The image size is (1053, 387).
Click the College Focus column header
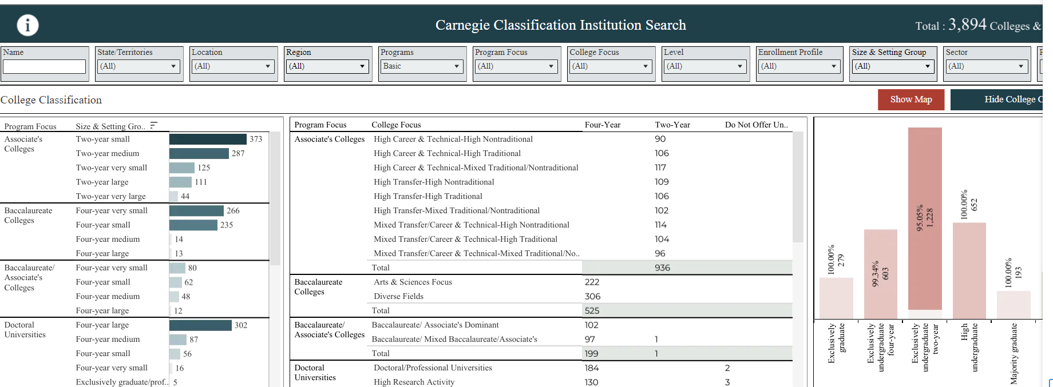tap(396, 125)
